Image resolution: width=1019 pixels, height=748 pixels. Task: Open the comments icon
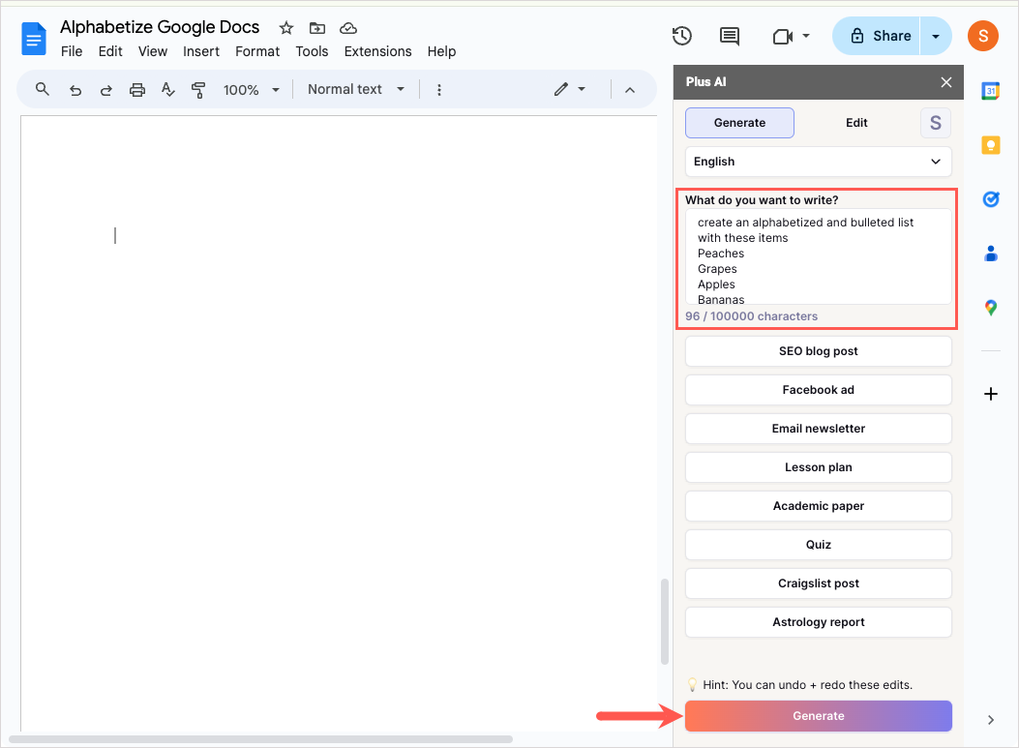[x=729, y=36]
